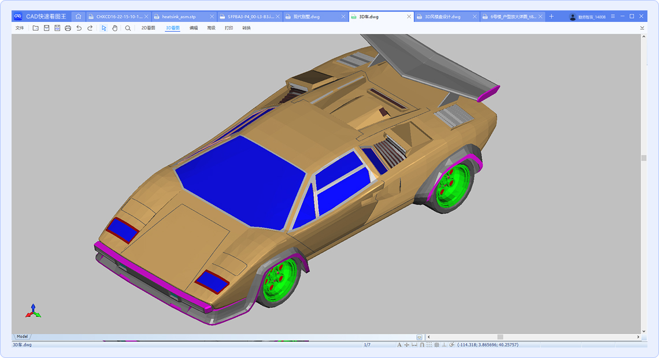Open the 高级 ribbon tab

coord(211,28)
